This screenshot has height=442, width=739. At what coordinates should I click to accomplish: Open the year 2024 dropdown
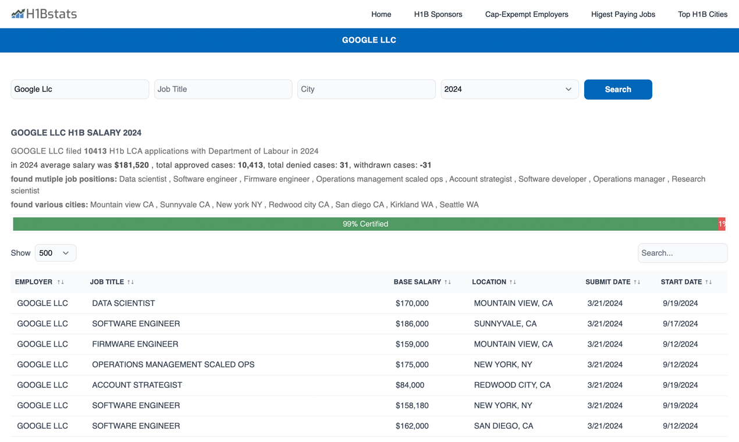click(510, 90)
